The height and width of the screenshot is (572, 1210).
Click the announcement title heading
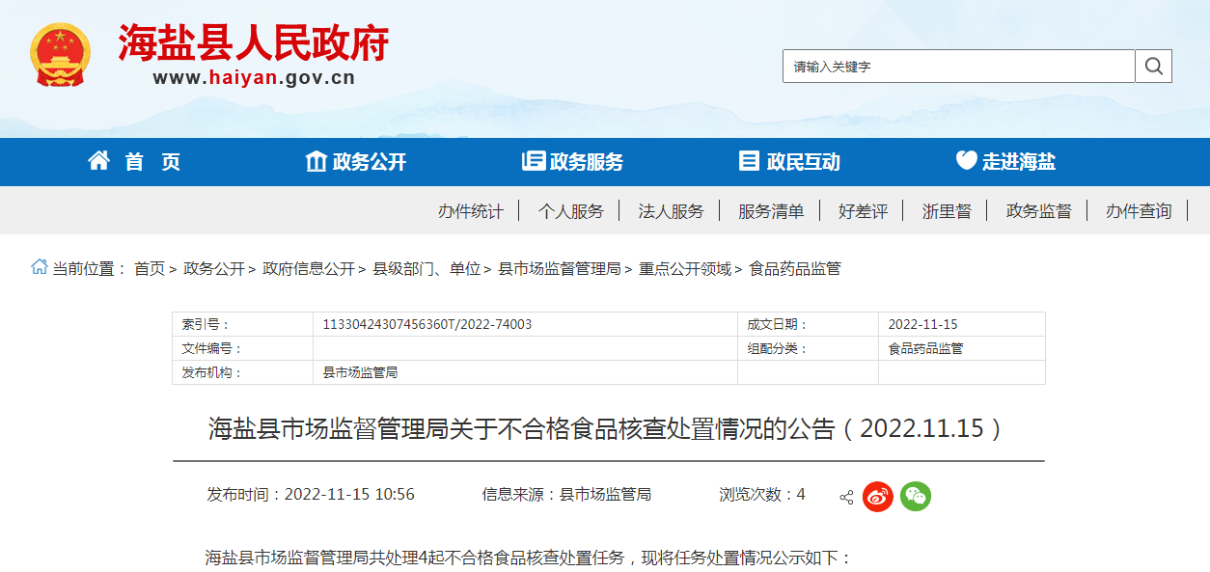click(608, 429)
